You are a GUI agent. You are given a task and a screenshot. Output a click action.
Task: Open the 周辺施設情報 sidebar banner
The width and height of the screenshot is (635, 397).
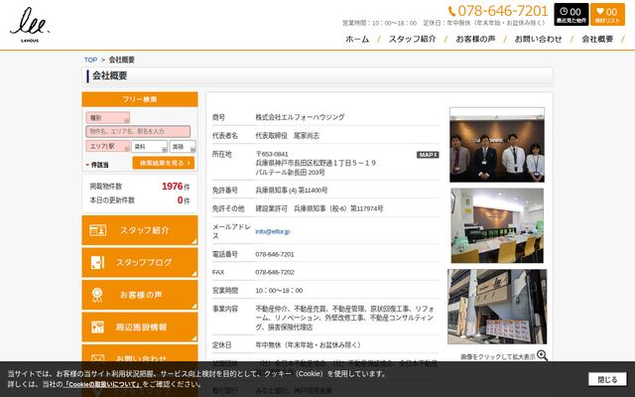[x=140, y=327]
